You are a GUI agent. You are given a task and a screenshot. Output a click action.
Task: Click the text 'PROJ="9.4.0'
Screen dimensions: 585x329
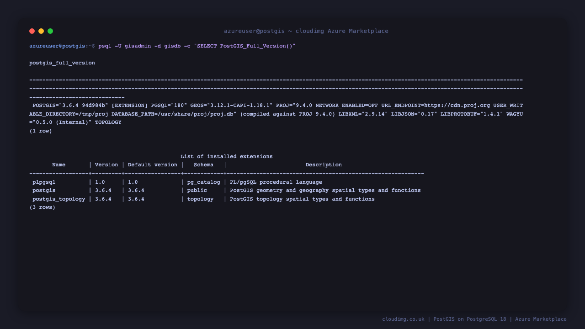tap(294, 106)
